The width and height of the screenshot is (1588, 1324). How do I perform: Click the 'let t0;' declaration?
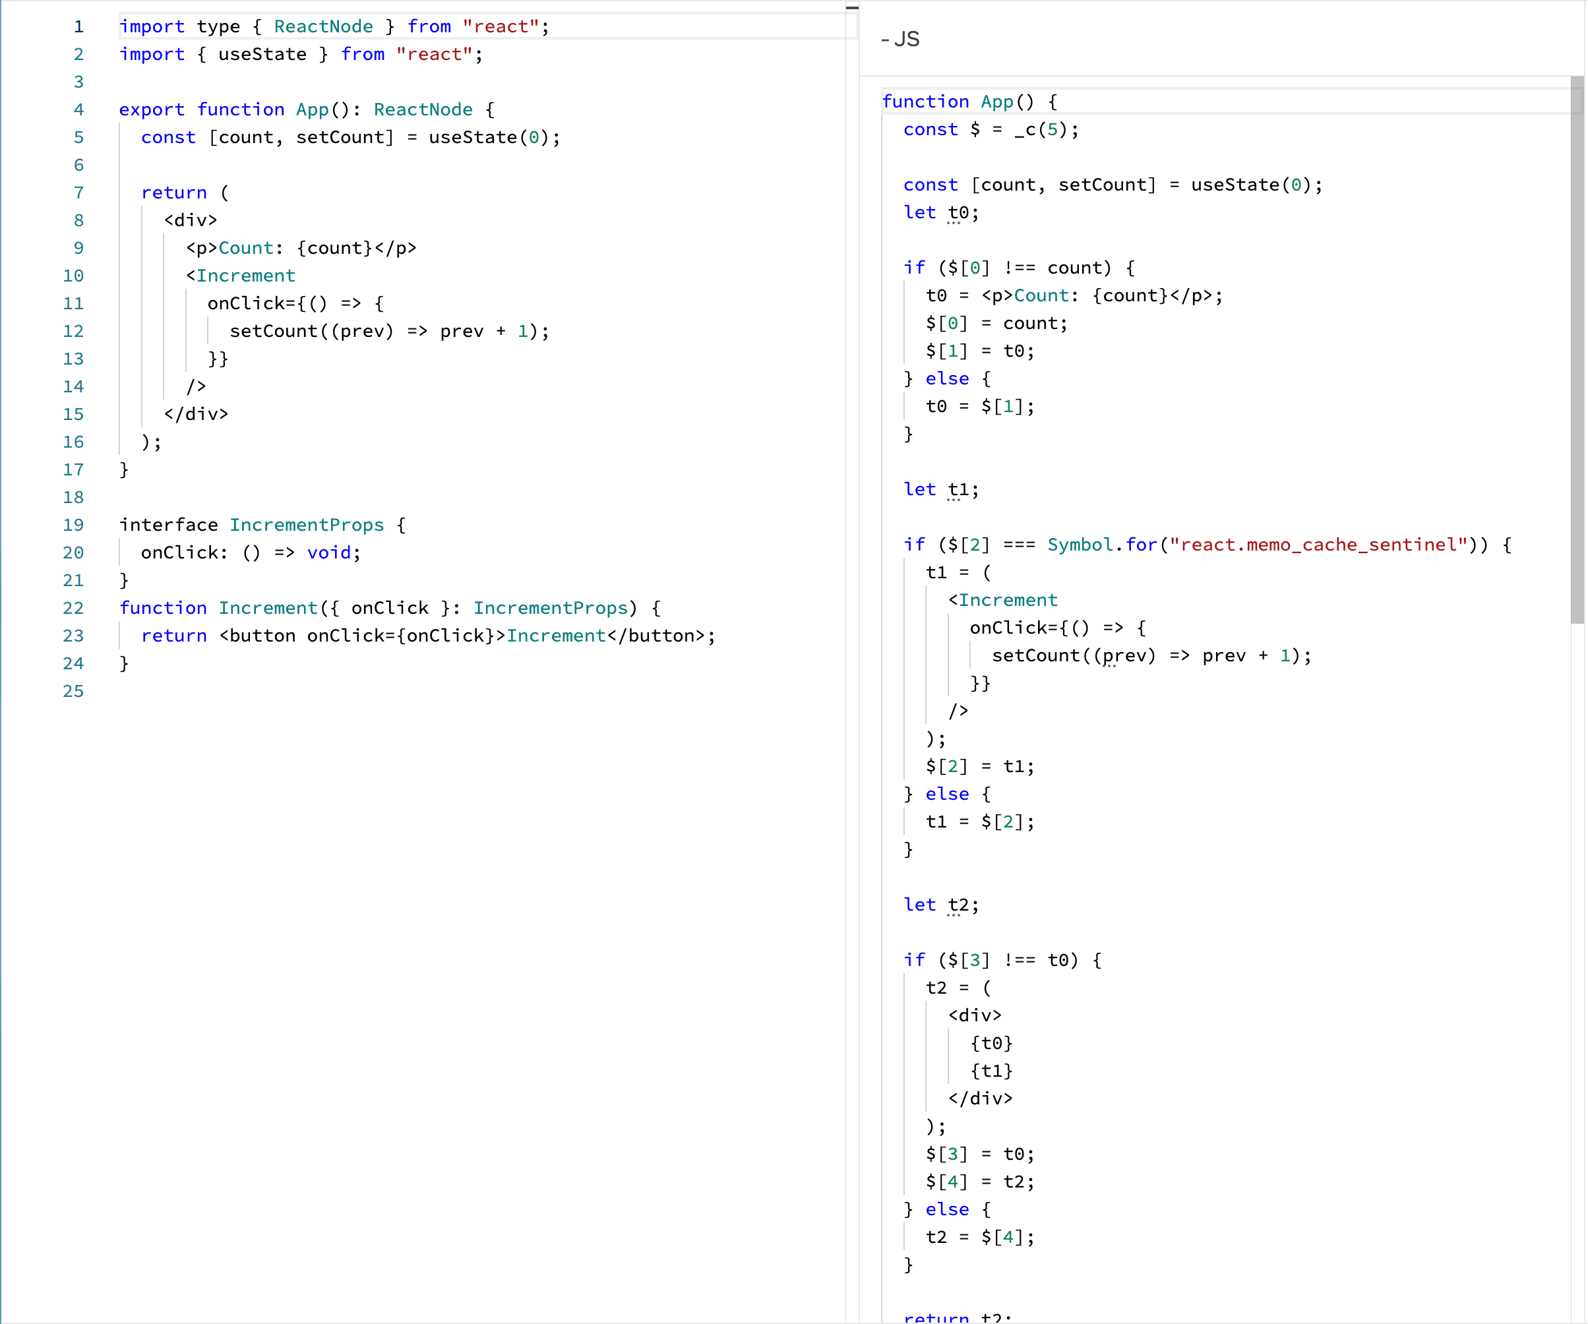click(x=942, y=212)
